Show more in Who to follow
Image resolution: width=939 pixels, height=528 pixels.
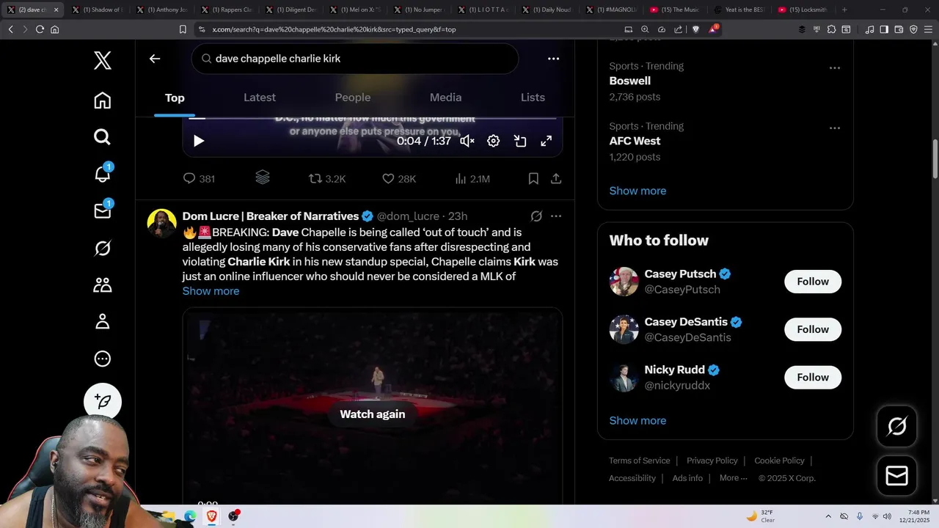638,421
